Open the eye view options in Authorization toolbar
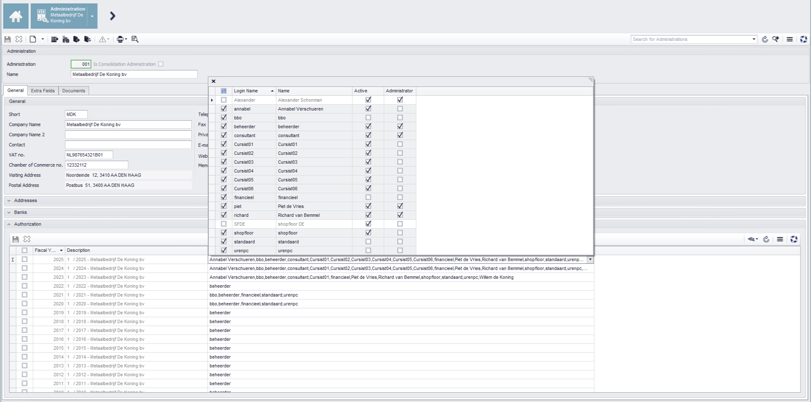 753,239
